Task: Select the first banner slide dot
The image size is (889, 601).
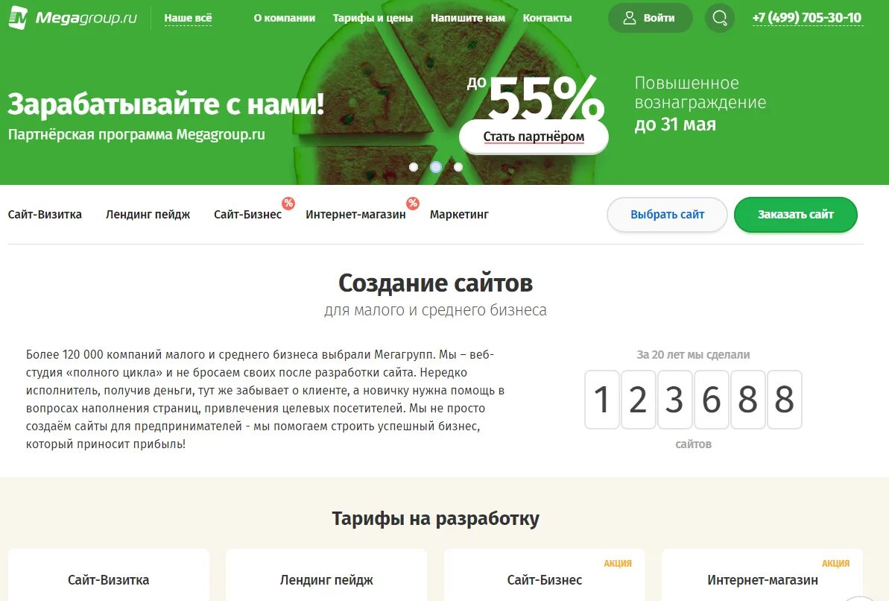Action: coord(414,167)
